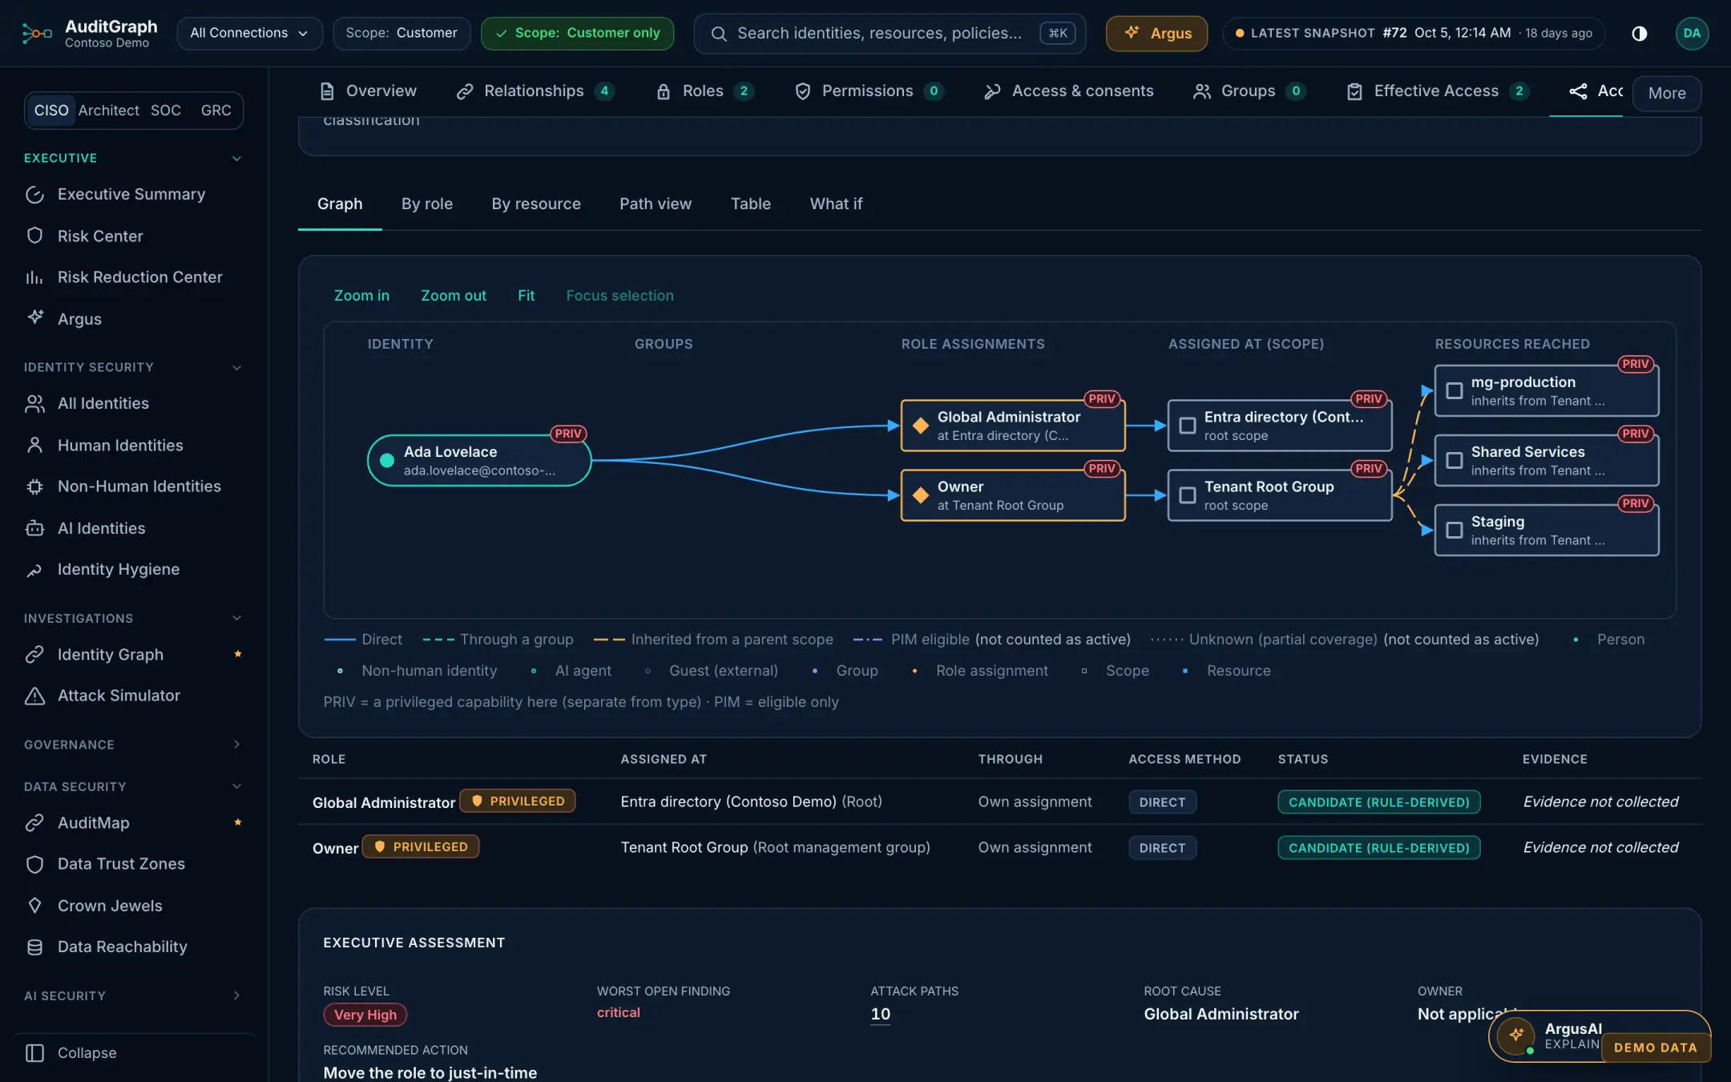Open Executive Summary from the sidebar

pos(132,194)
